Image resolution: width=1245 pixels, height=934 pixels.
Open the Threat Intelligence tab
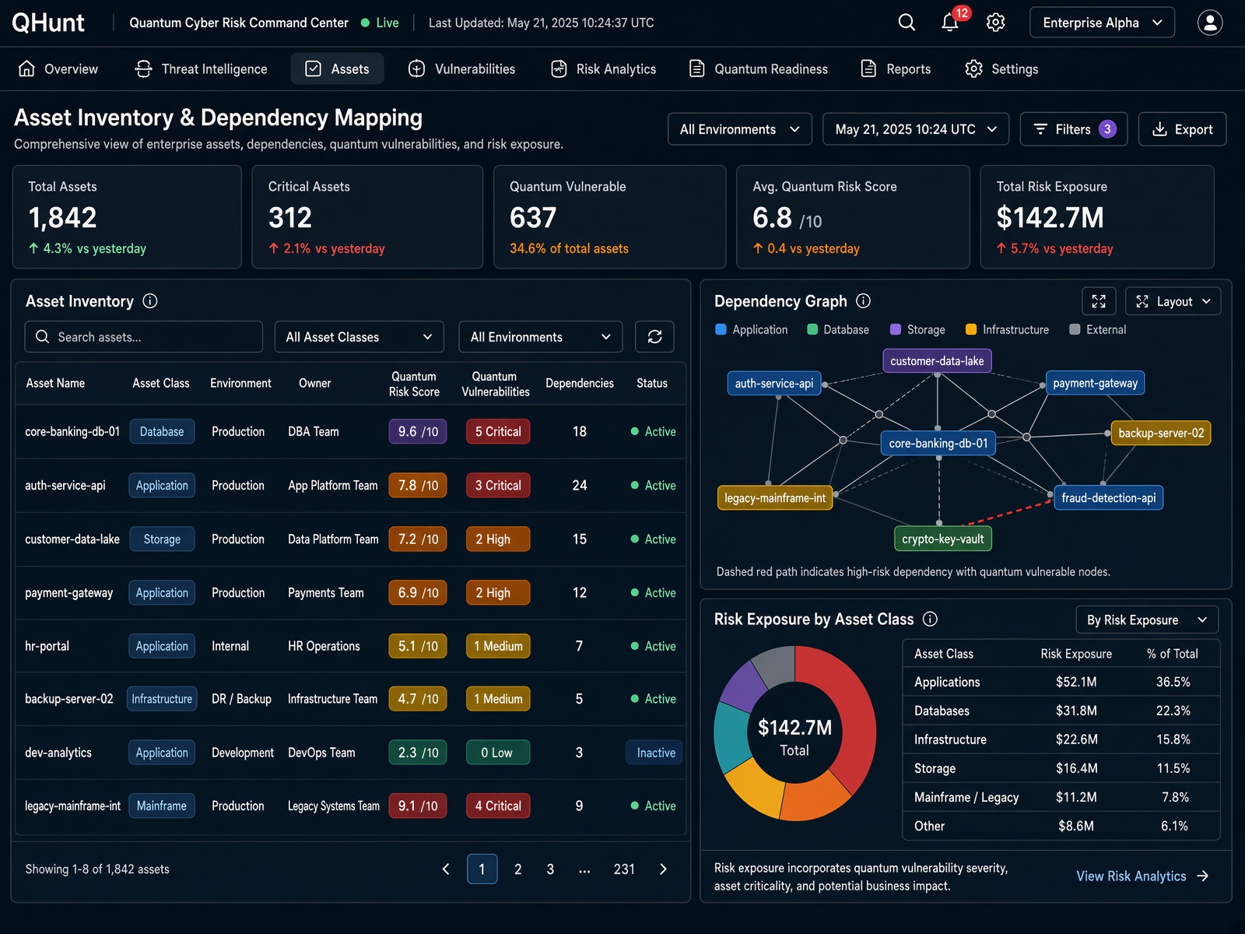click(x=202, y=69)
